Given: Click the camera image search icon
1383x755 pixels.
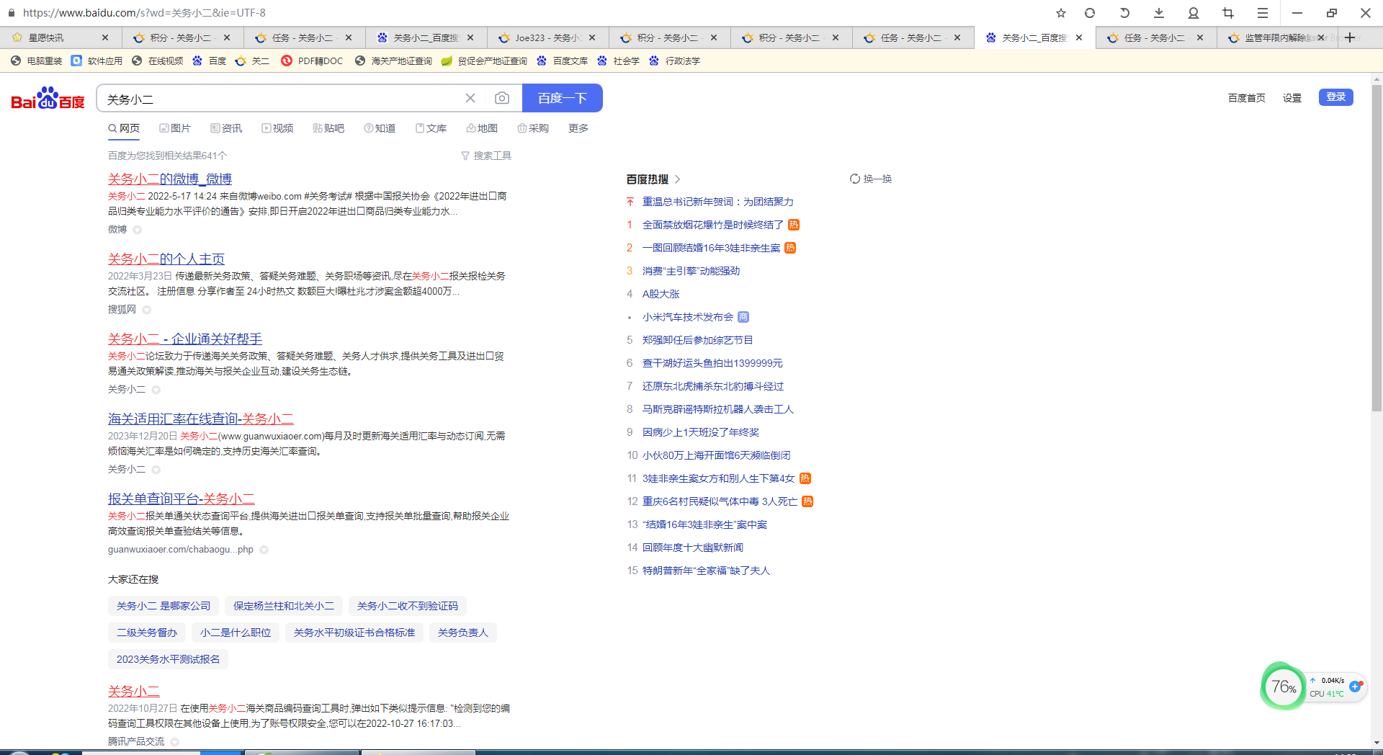Looking at the screenshot, I should [x=502, y=98].
